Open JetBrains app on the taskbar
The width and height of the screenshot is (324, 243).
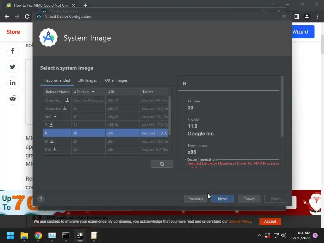(x=80, y=235)
